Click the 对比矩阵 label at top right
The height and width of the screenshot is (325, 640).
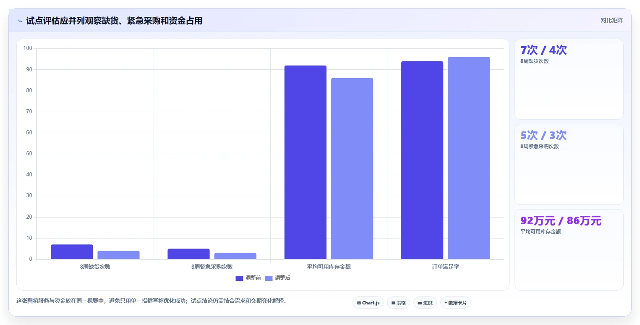point(611,20)
